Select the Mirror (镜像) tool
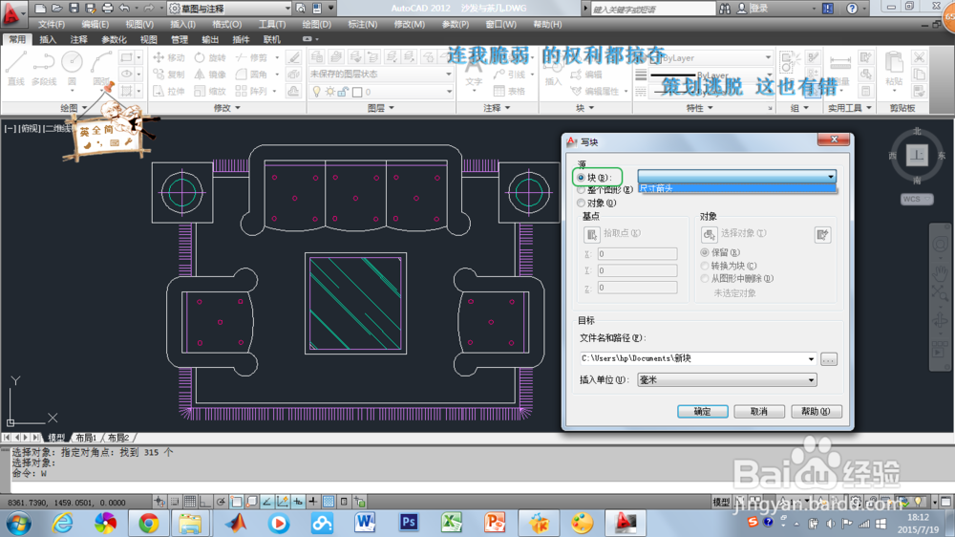955x537 pixels. 210,75
